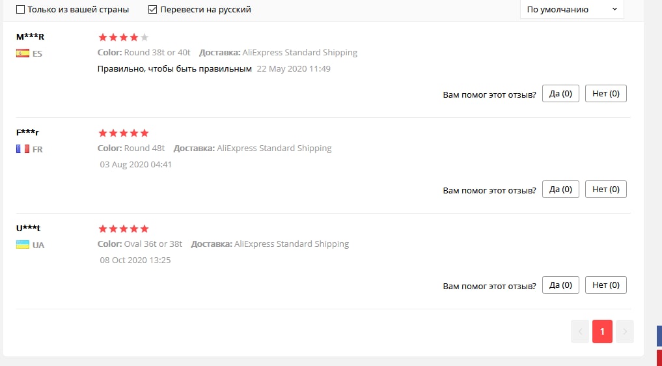Go to previous reviews page arrow

[x=579, y=331]
